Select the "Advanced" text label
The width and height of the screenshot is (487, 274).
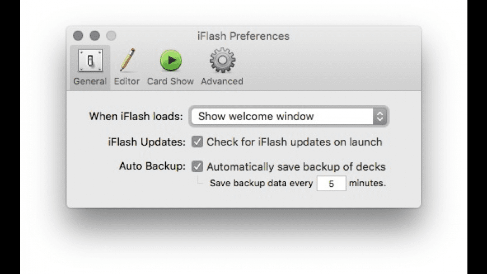point(222,82)
